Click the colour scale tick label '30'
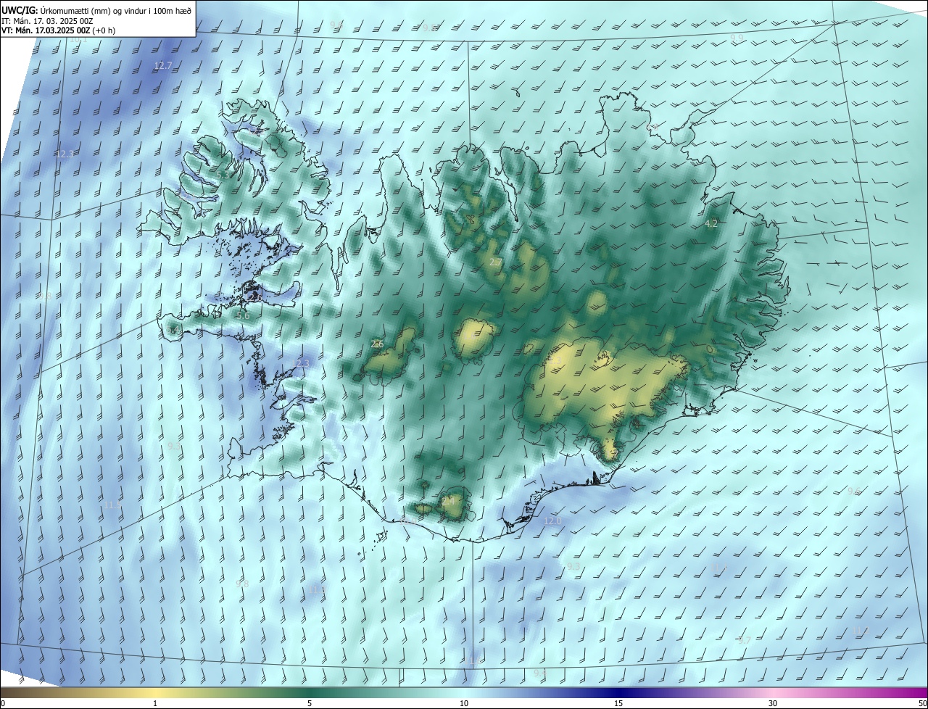Screen dimensions: 928x709 coord(773,703)
